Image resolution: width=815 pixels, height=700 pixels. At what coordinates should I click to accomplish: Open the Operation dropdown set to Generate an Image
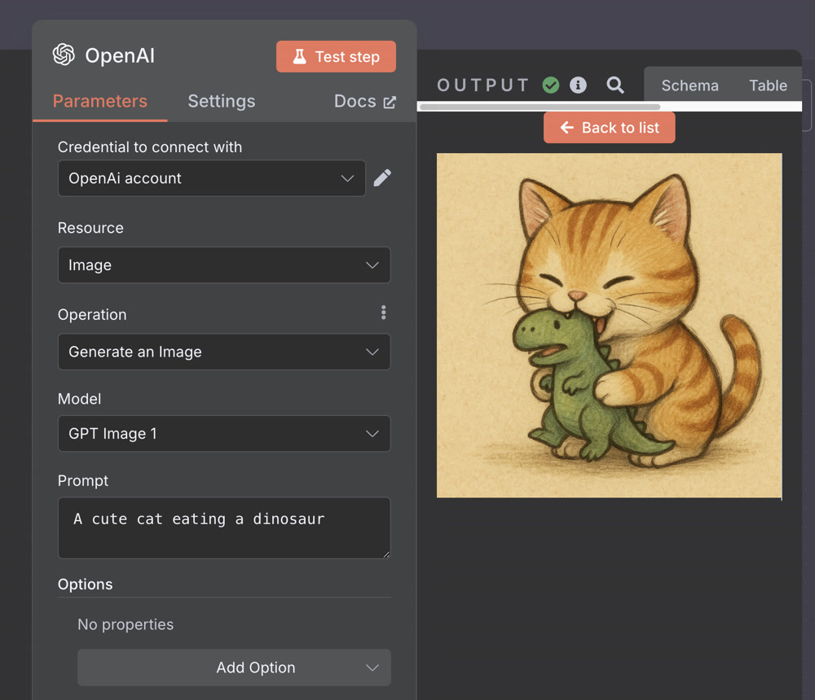[224, 352]
